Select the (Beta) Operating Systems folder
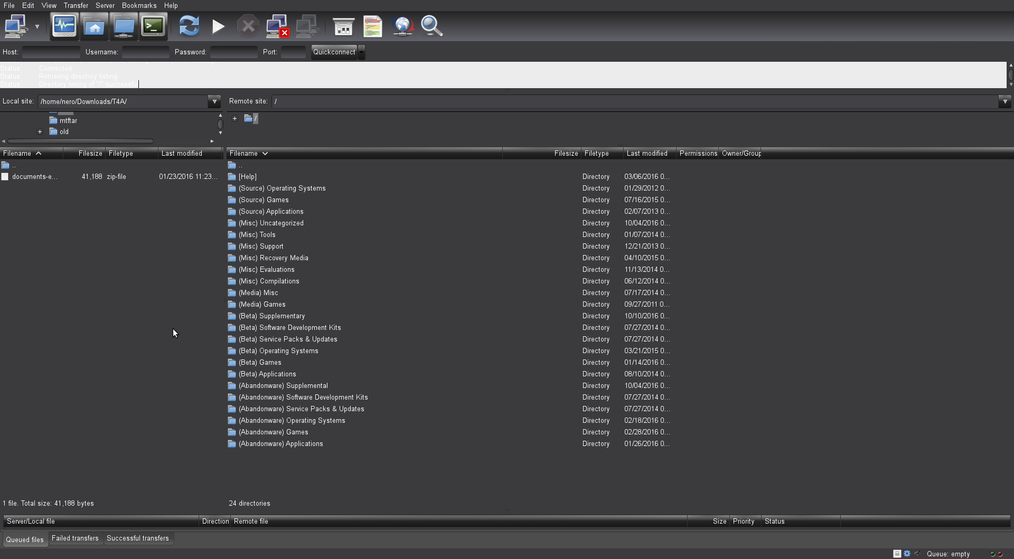The height and width of the screenshot is (559, 1014). [278, 351]
